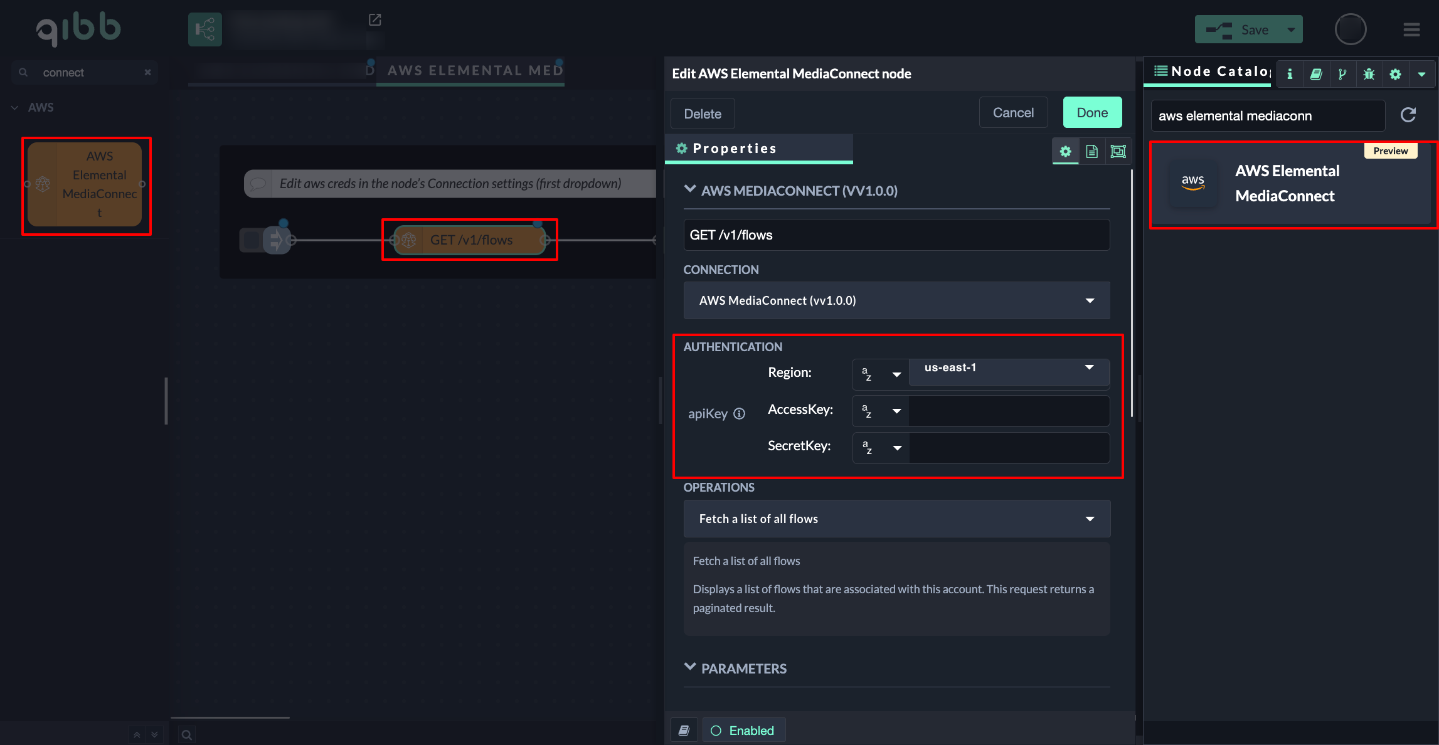Open the Connection AWS MediaConnect dropdown
This screenshot has height=745, width=1439.
(x=896, y=300)
